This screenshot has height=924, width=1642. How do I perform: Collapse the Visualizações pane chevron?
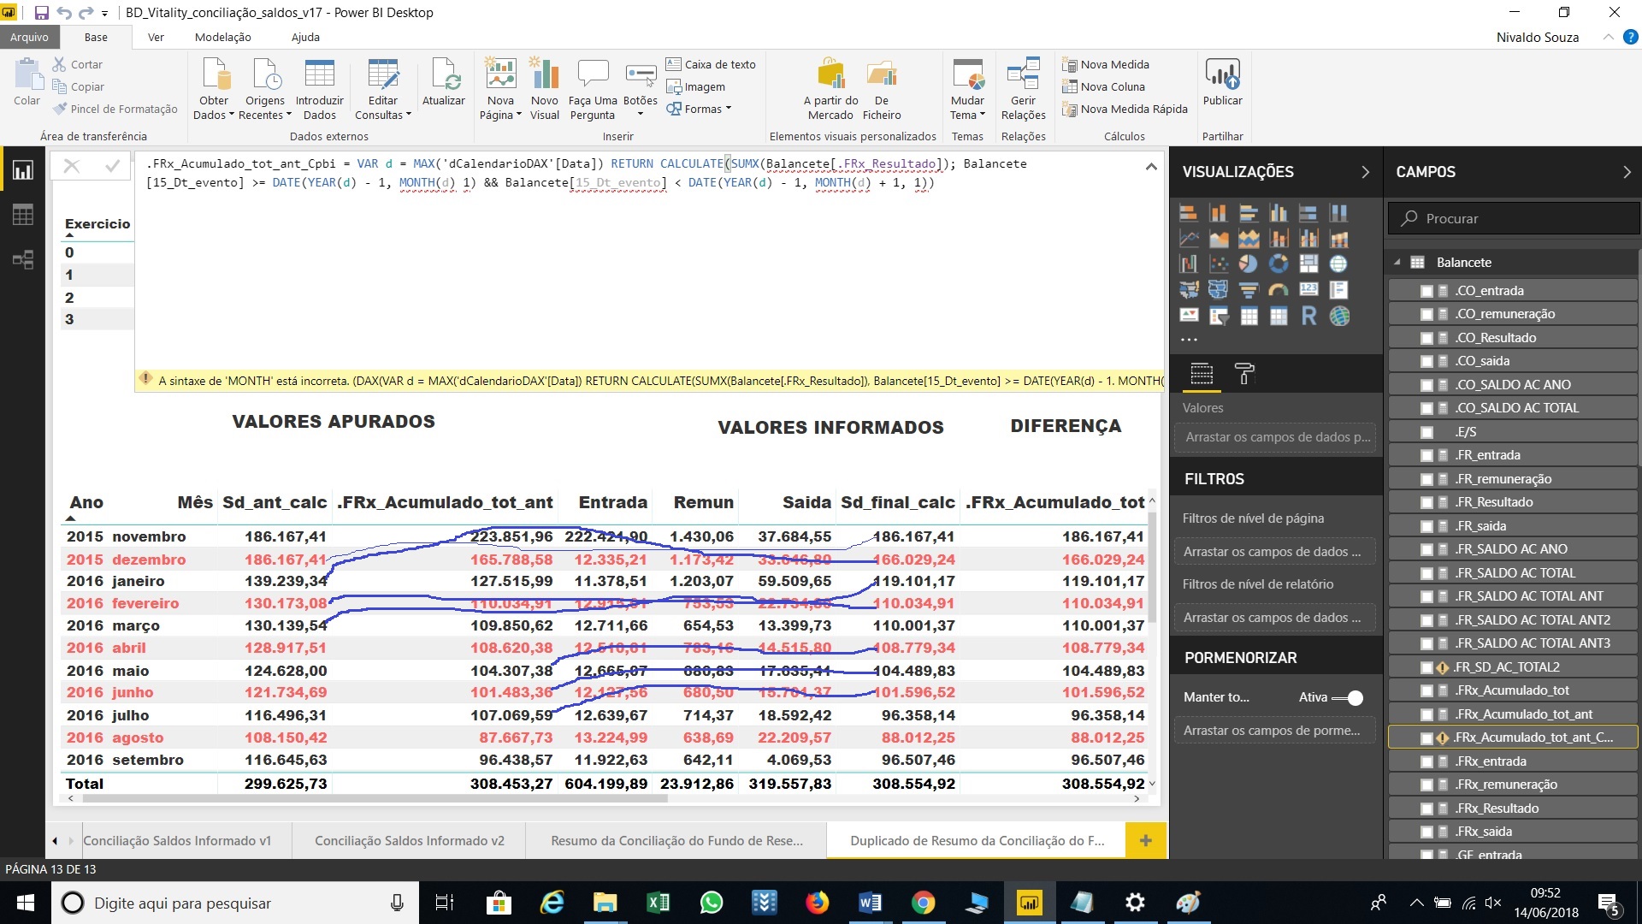pos(1365,172)
